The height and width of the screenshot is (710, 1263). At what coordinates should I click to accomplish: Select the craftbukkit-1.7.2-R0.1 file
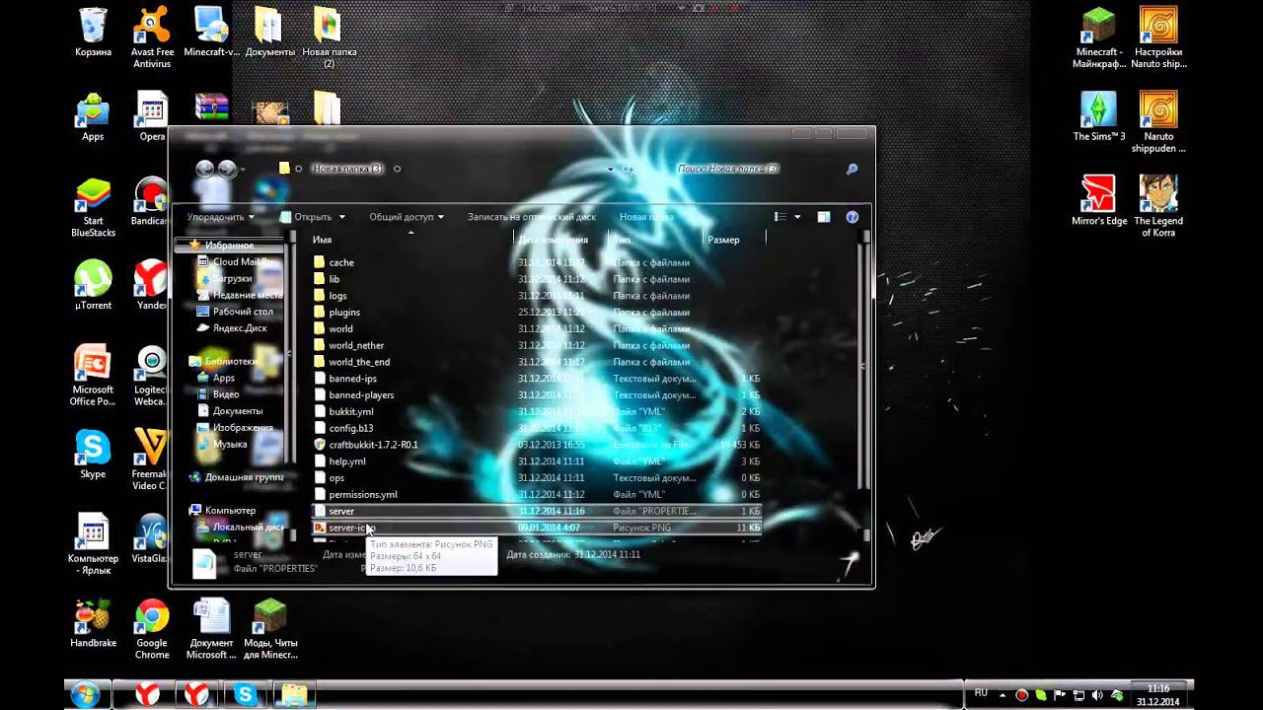point(537,445)
